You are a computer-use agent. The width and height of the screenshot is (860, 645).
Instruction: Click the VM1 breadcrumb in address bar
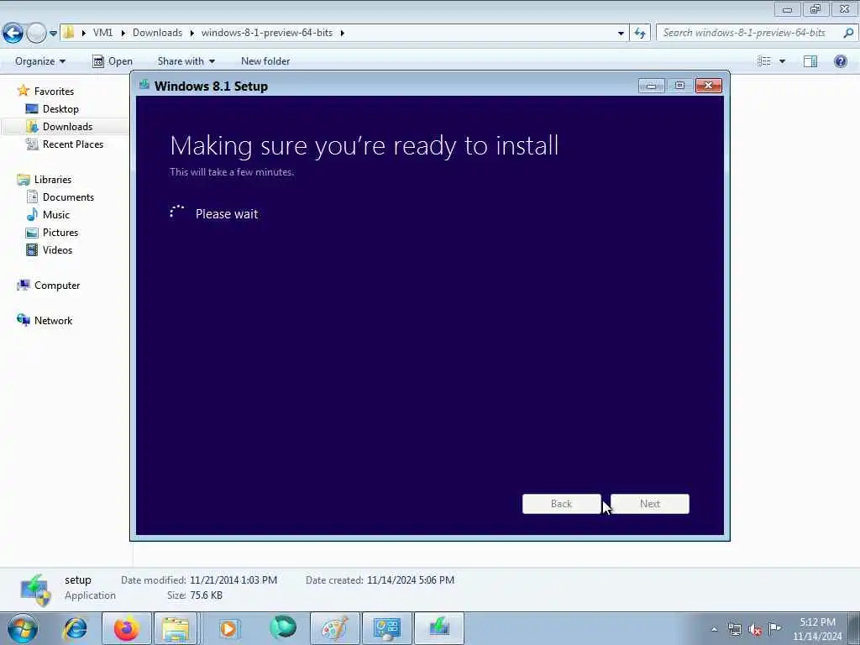tap(102, 33)
